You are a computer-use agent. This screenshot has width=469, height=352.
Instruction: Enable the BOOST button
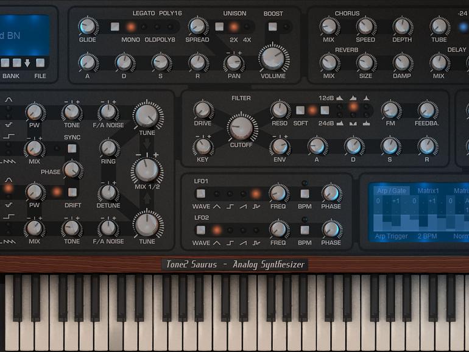272,27
